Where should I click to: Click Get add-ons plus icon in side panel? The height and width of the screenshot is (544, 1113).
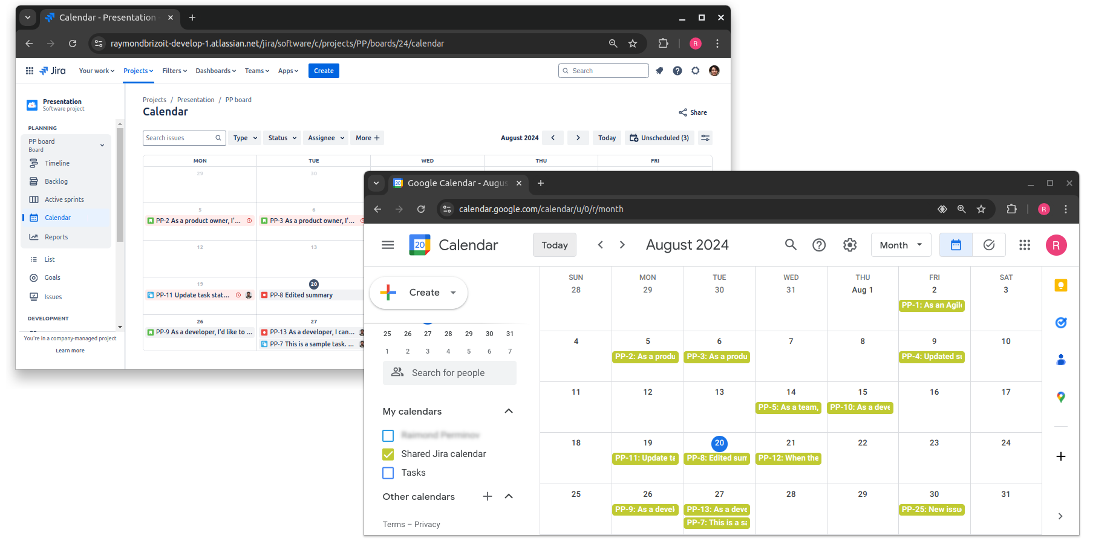1061,456
